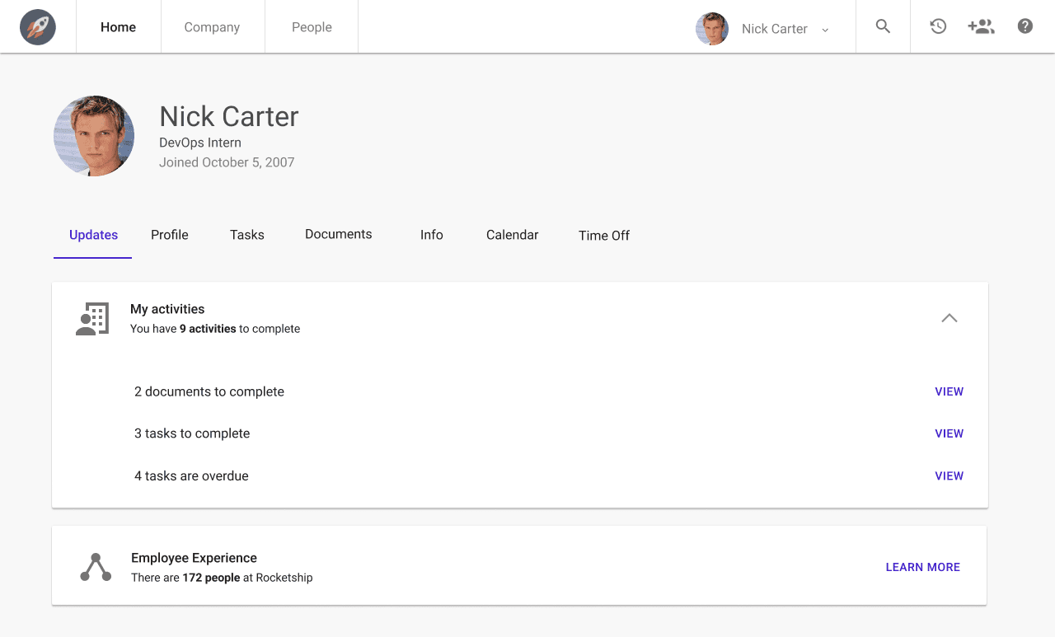Viewport: 1055px width, 637px height.
Task: Click "You have 9 activities to complete" text
Action: (215, 329)
